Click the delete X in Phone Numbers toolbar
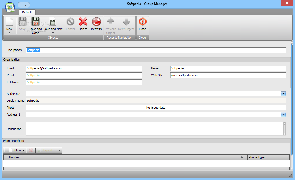This screenshot has width=295, height=180. pyautogui.click(x=31, y=150)
